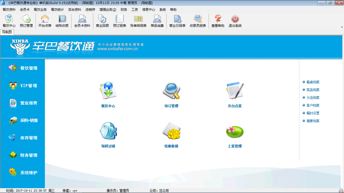Select 财务管理 in left sidebar
The height and width of the screenshot is (193, 344).
click(23, 155)
